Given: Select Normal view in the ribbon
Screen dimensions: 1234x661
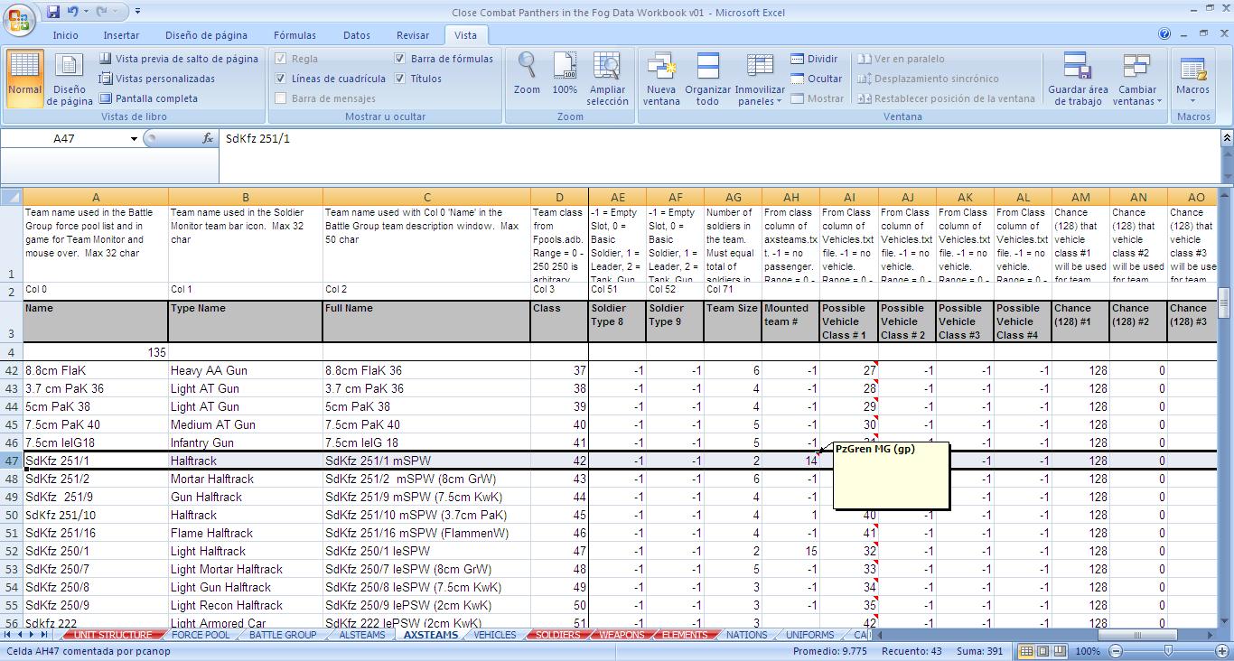Looking at the screenshot, I should pyautogui.click(x=24, y=79).
